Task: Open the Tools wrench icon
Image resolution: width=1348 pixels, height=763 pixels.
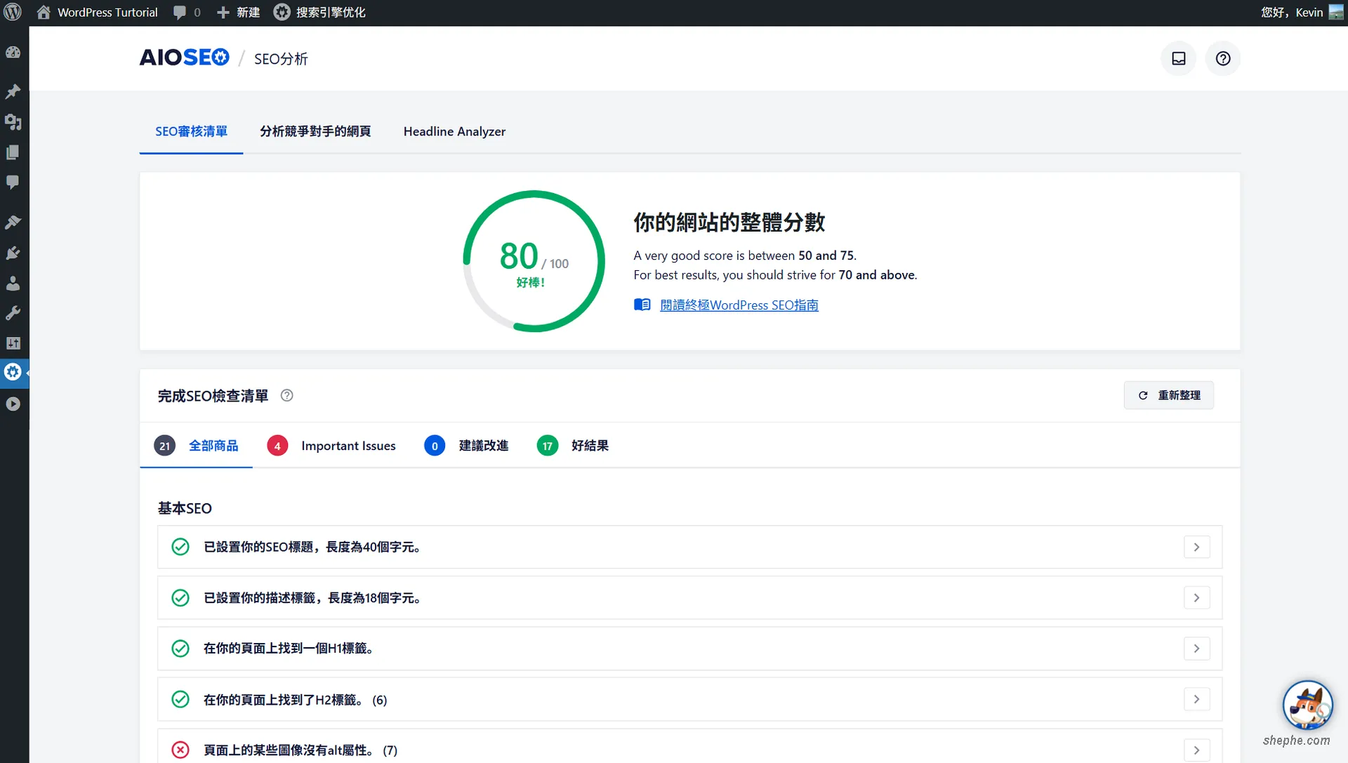Action: point(13,313)
